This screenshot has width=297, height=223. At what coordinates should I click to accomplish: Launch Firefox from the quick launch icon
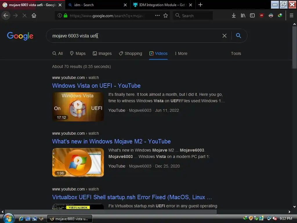[x=41, y=219]
